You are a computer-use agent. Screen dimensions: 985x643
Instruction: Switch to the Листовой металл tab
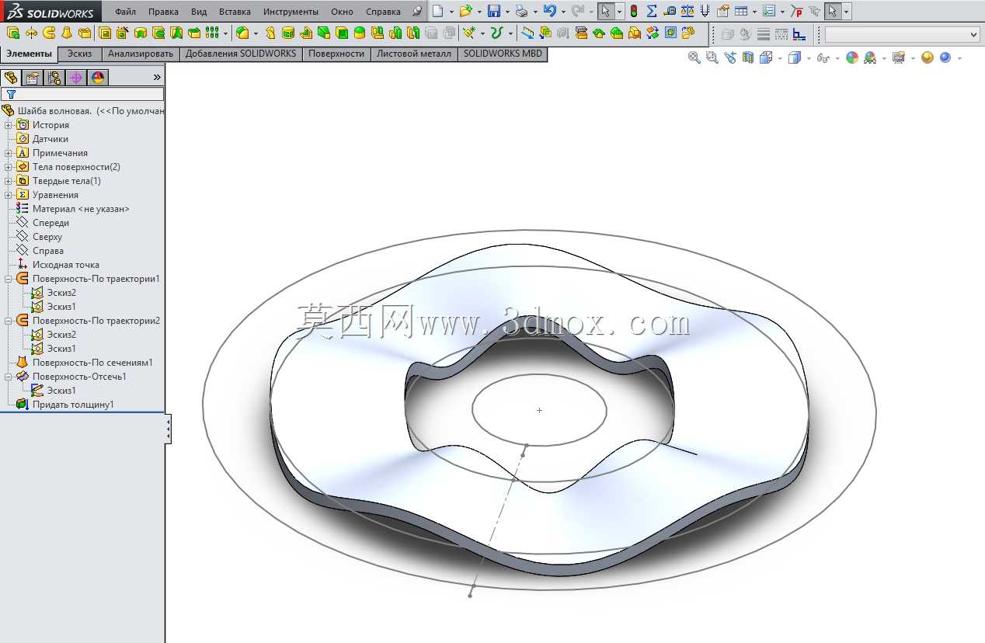click(414, 54)
